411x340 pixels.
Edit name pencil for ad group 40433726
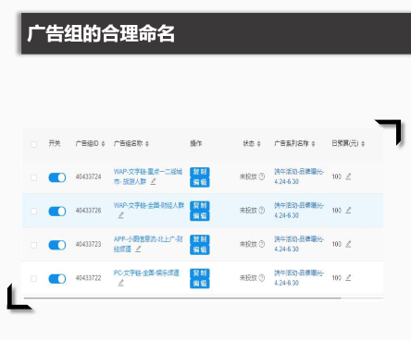point(121,215)
